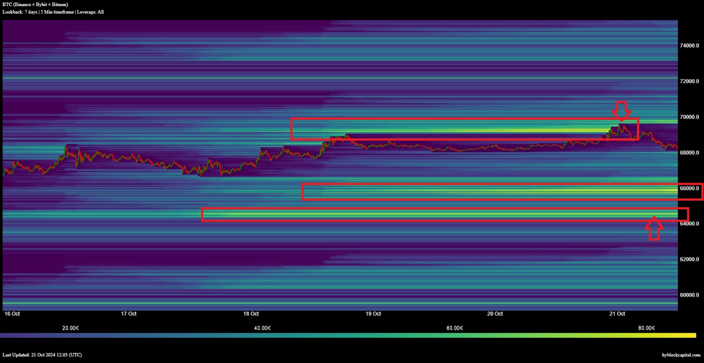The width and height of the screenshot is (704, 363).
Task: Click the 66000.0 price axis label
Action: pos(690,188)
